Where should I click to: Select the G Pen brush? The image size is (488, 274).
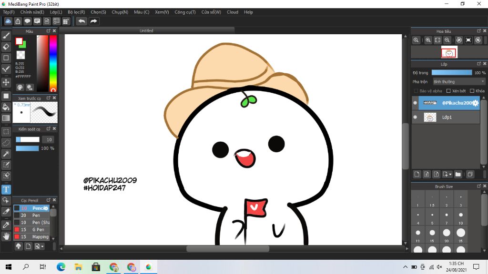(x=31, y=230)
